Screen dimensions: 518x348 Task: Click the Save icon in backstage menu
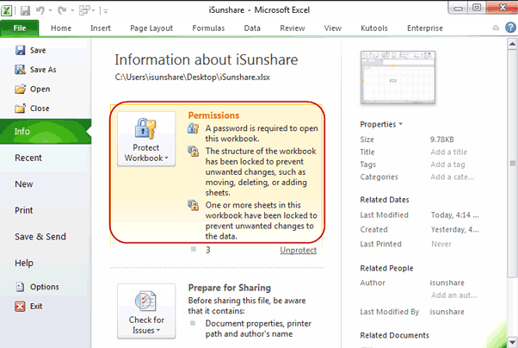click(21, 51)
